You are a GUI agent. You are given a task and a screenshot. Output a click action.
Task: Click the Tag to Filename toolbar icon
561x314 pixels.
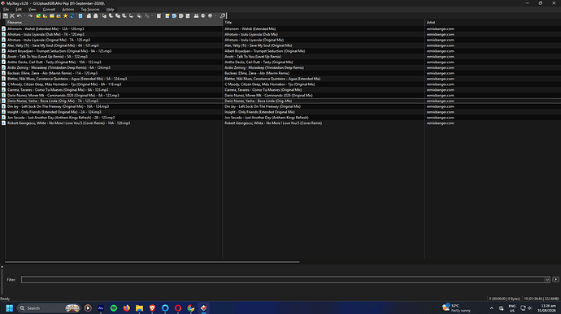tap(104, 15)
